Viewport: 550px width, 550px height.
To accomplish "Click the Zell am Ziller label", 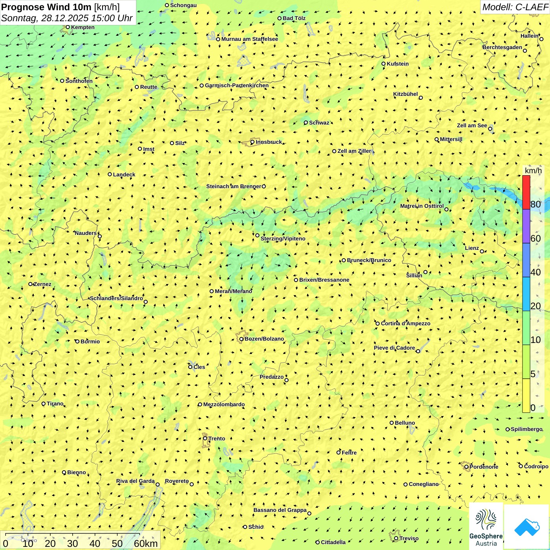I will (x=354, y=151).
